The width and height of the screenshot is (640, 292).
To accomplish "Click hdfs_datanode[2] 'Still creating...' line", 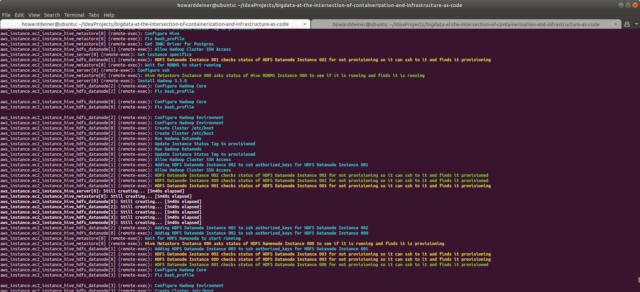I will click(101, 207).
